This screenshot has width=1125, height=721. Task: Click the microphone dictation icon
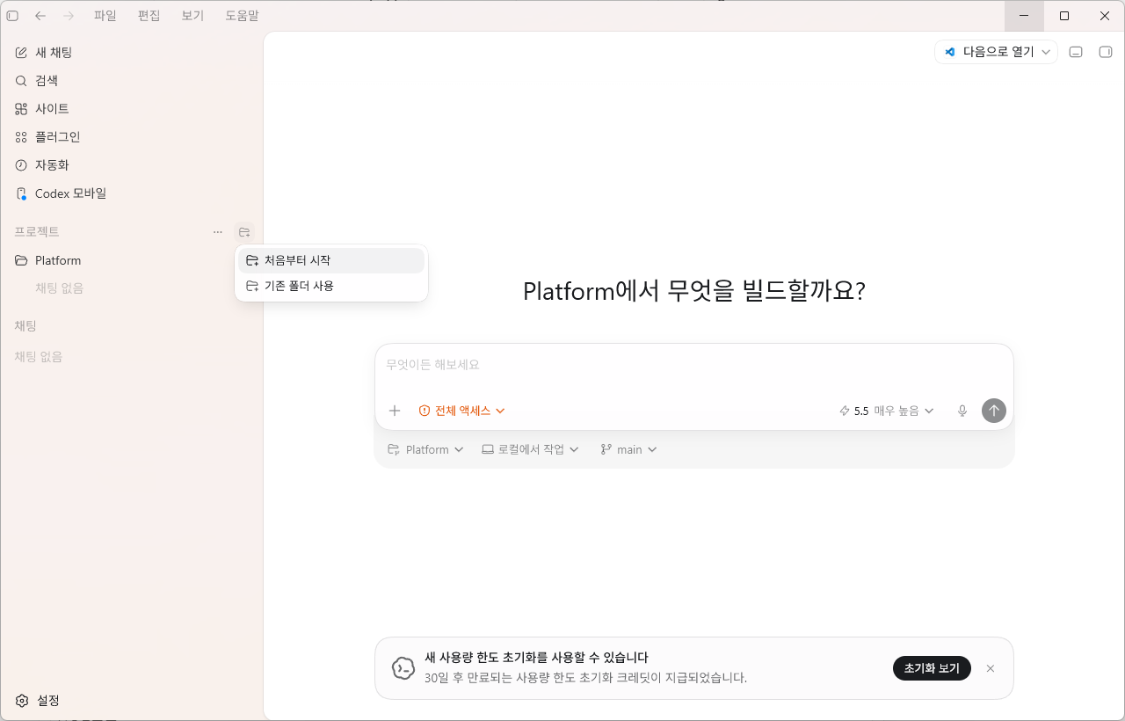coord(962,411)
